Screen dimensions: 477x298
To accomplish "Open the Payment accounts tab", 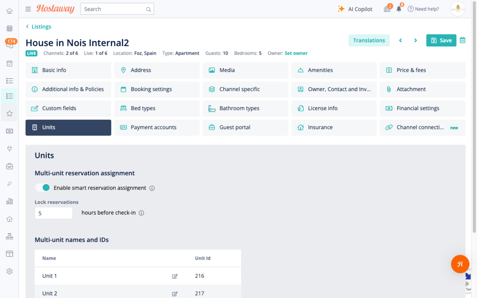I will (x=157, y=127).
